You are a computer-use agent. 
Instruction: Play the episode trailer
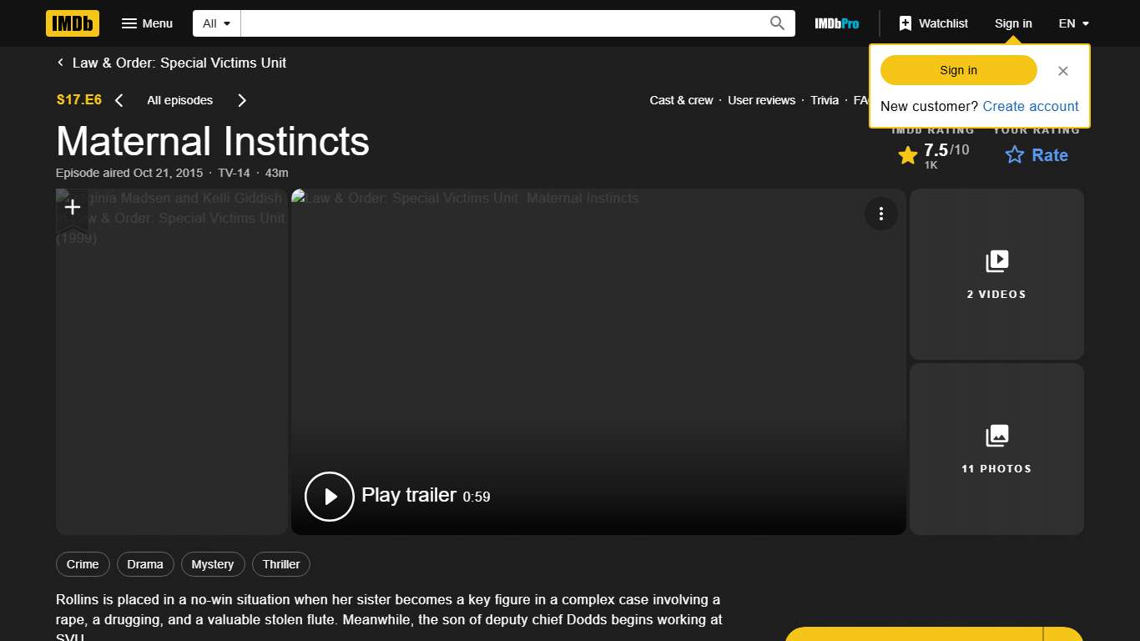click(329, 496)
